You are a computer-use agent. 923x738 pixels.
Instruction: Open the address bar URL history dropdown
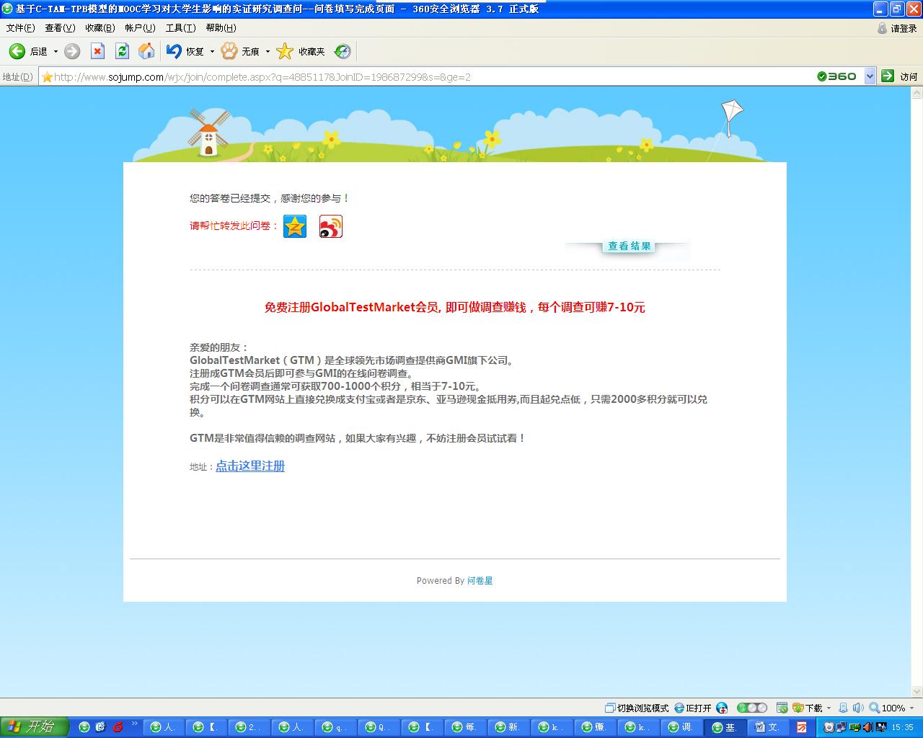(x=870, y=76)
